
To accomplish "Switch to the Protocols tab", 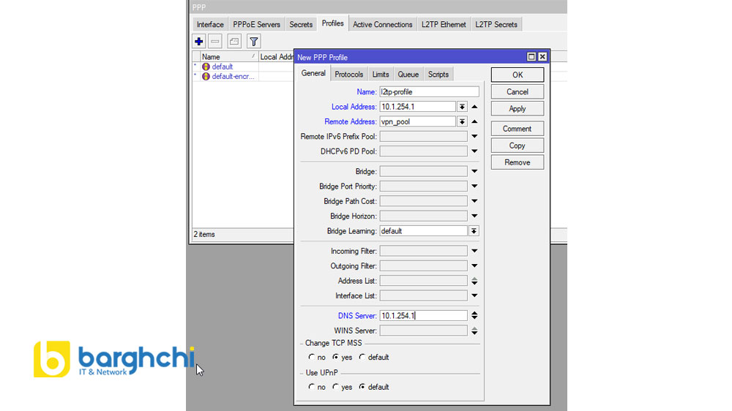I will click(x=348, y=75).
